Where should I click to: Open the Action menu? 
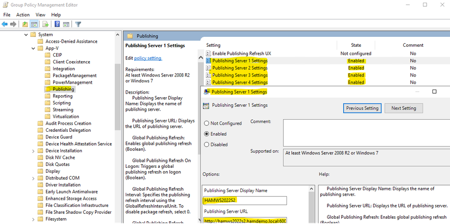coord(23,14)
